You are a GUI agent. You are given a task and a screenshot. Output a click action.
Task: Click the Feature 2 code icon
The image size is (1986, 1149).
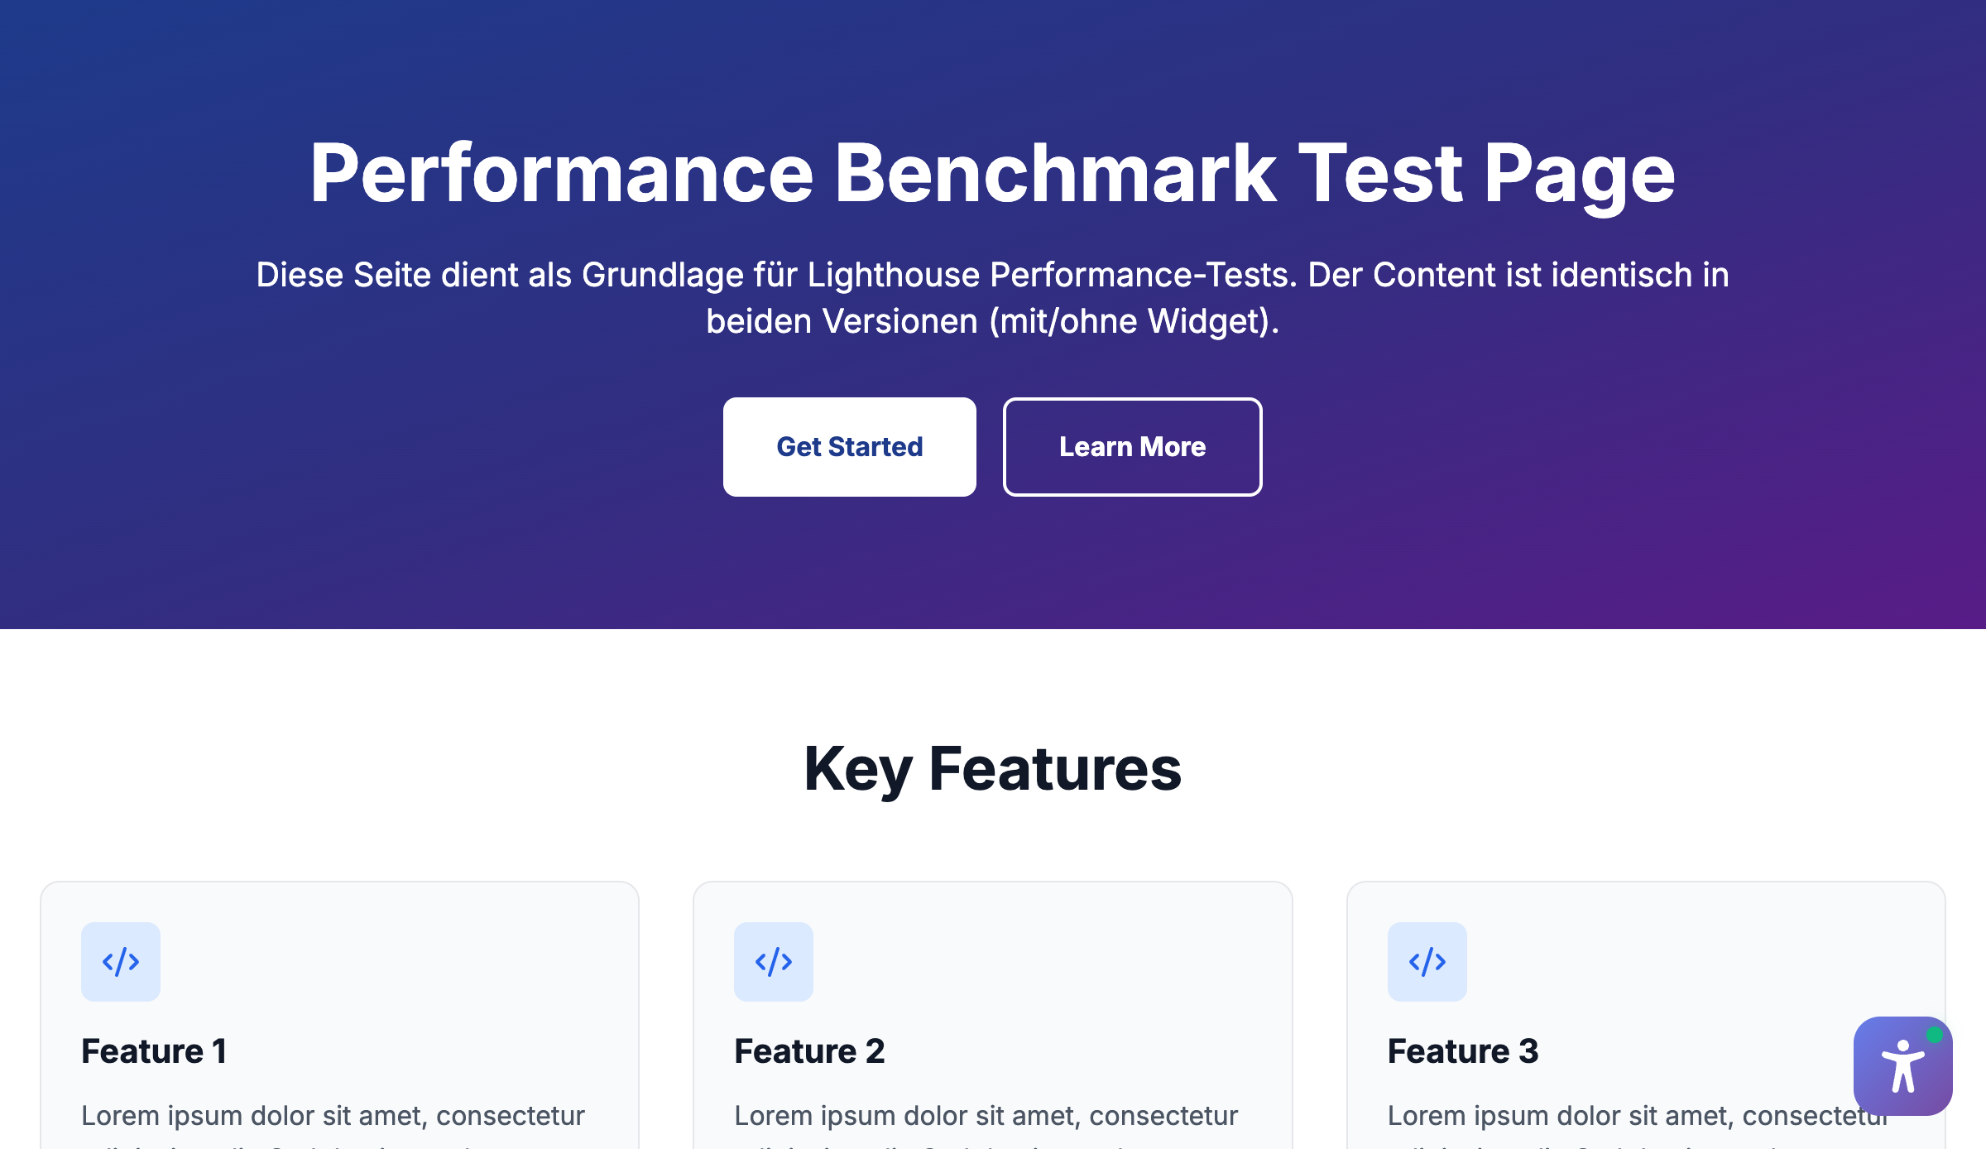[774, 962]
